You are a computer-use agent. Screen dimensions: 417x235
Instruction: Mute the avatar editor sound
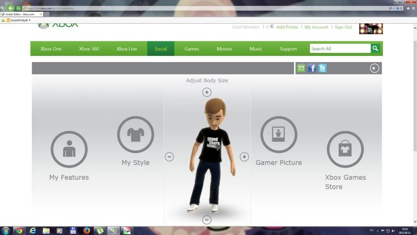(375, 68)
